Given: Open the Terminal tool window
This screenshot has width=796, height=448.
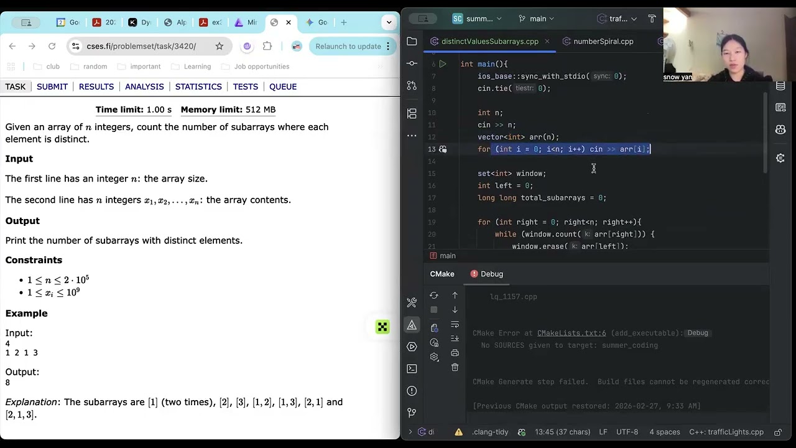Looking at the screenshot, I should coord(412,368).
